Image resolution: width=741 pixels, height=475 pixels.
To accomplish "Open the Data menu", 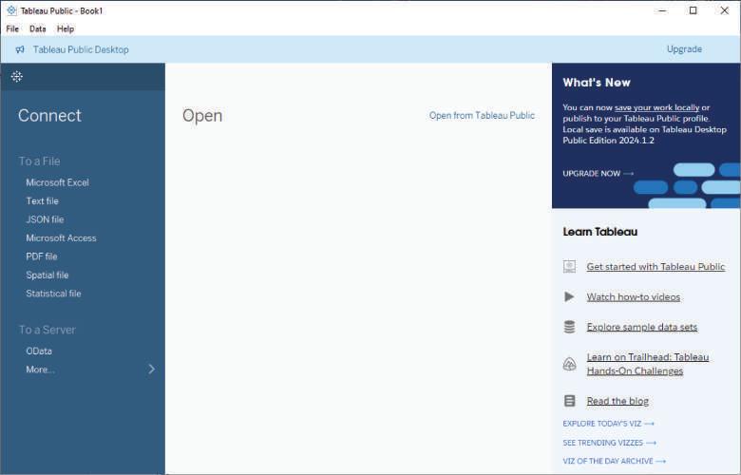I will click(x=38, y=28).
